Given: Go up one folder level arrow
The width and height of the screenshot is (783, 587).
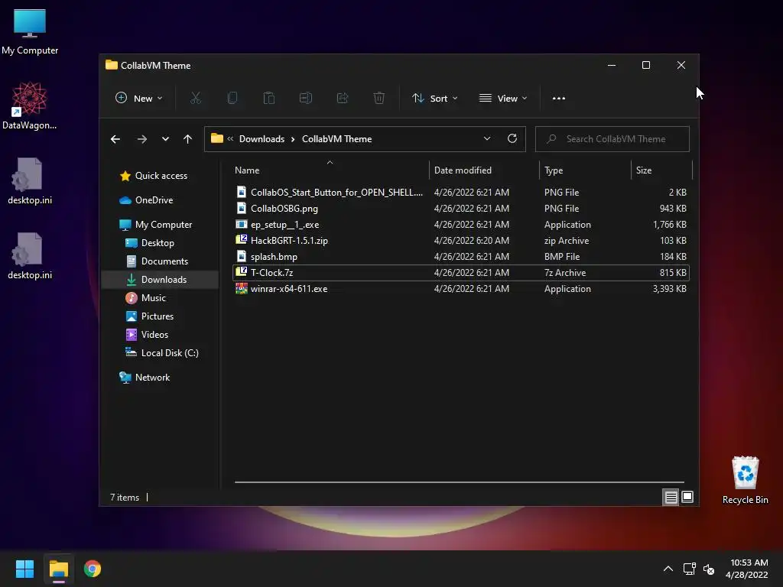Looking at the screenshot, I should click(x=188, y=139).
